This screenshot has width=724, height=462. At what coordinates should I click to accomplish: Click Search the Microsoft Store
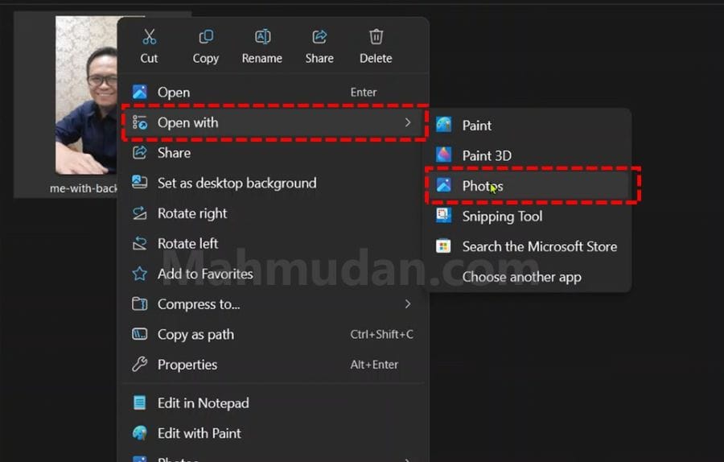click(x=539, y=247)
